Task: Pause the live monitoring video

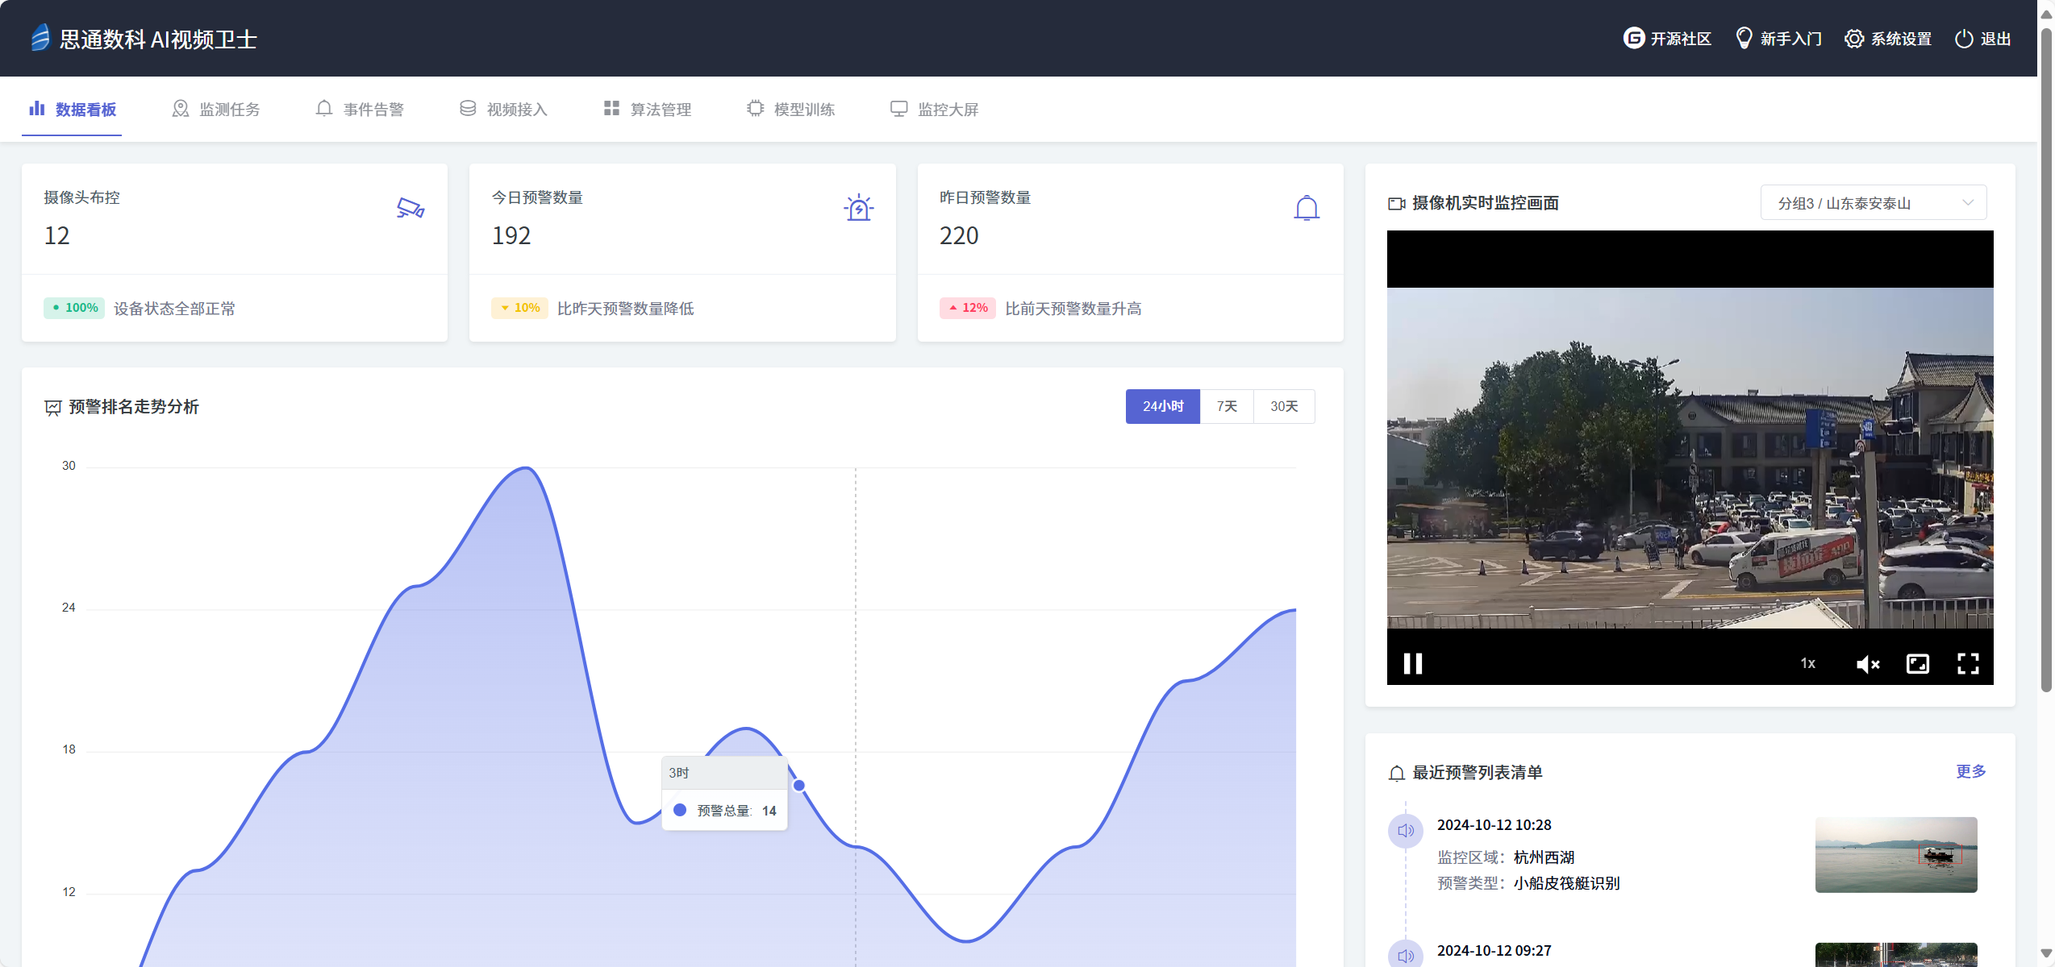Action: tap(1412, 663)
